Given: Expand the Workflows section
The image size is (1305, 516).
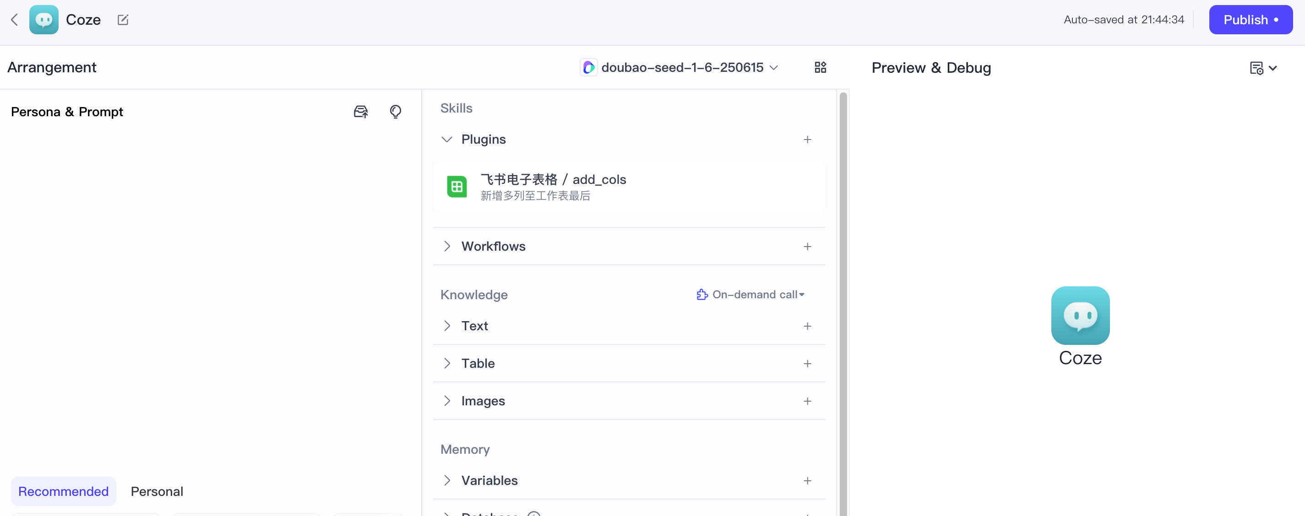Looking at the screenshot, I should pos(446,247).
